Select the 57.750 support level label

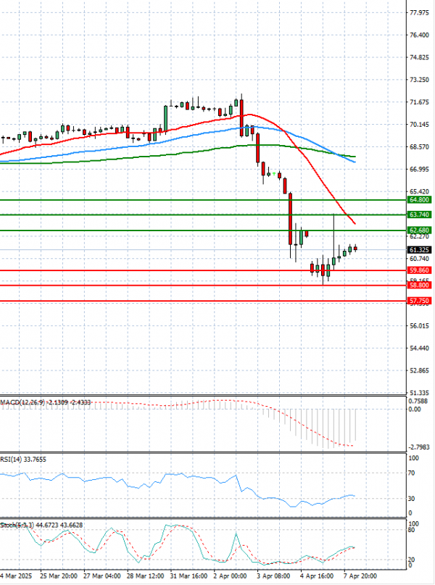pos(419,301)
